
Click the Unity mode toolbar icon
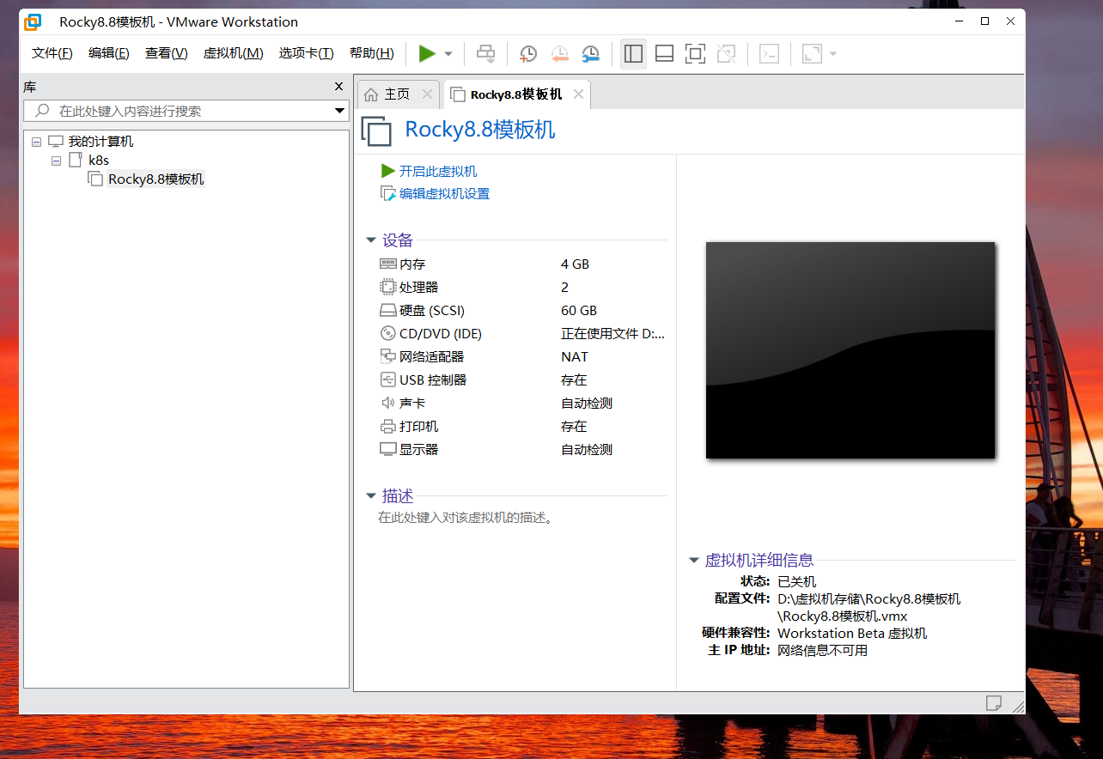[726, 54]
